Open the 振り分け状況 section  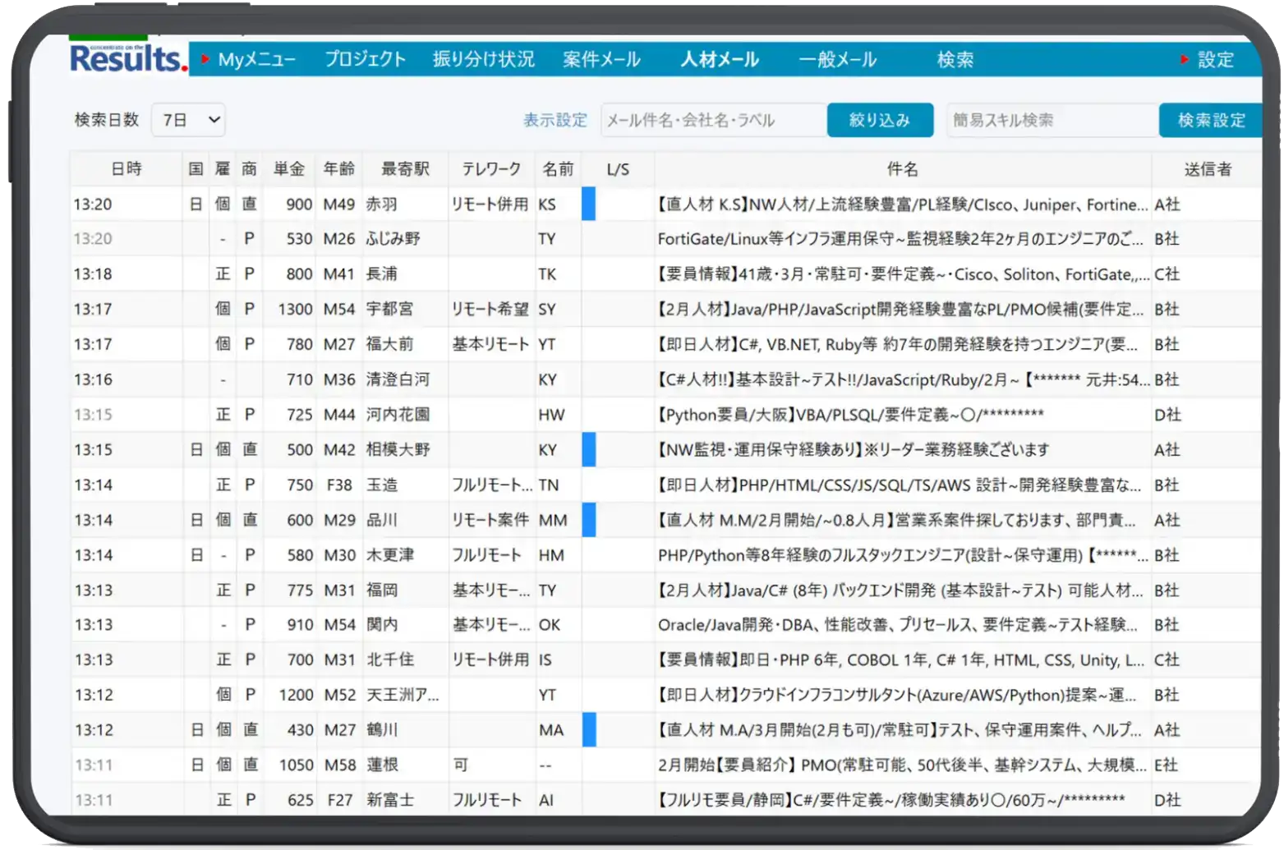483,58
